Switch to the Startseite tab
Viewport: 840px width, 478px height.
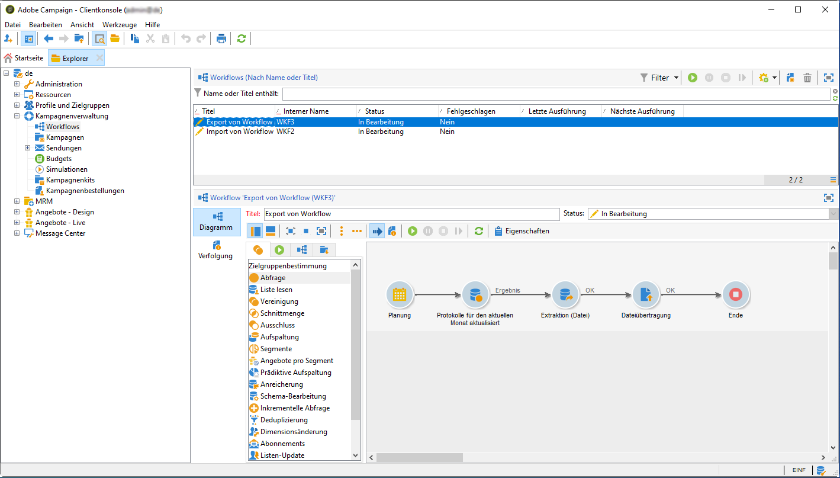[24, 58]
